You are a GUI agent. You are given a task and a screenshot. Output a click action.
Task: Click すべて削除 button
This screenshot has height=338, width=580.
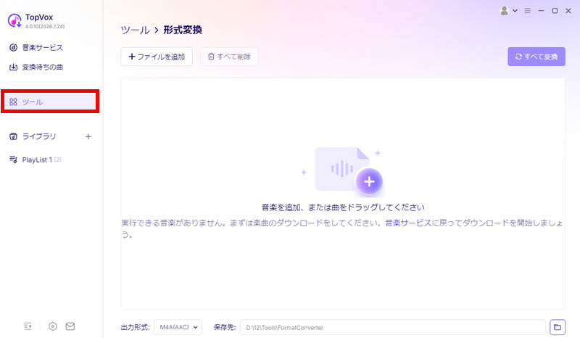point(229,57)
